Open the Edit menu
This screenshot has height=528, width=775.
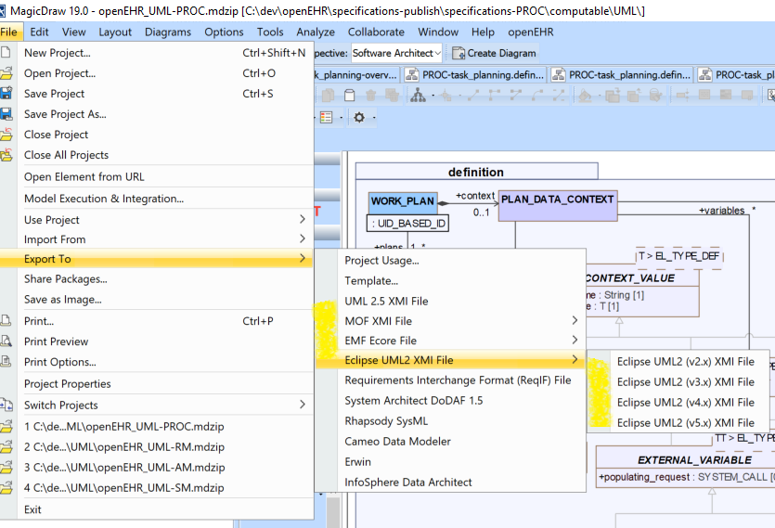coord(39,32)
